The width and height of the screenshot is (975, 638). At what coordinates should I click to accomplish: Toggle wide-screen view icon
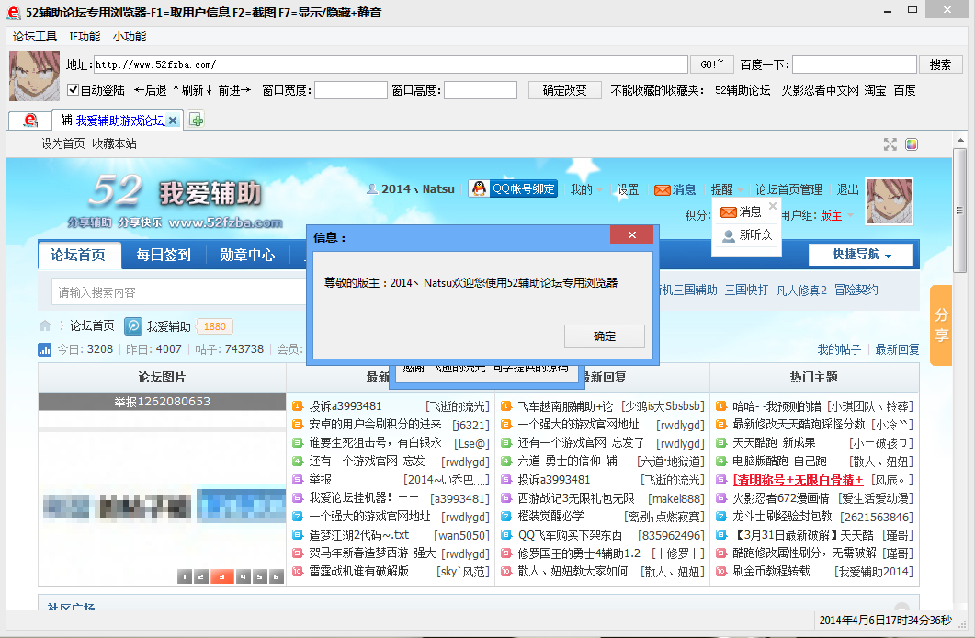[890, 144]
